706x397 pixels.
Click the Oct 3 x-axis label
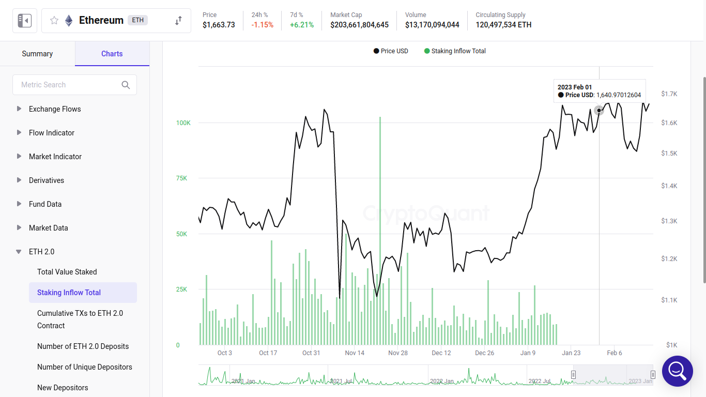[224, 353]
